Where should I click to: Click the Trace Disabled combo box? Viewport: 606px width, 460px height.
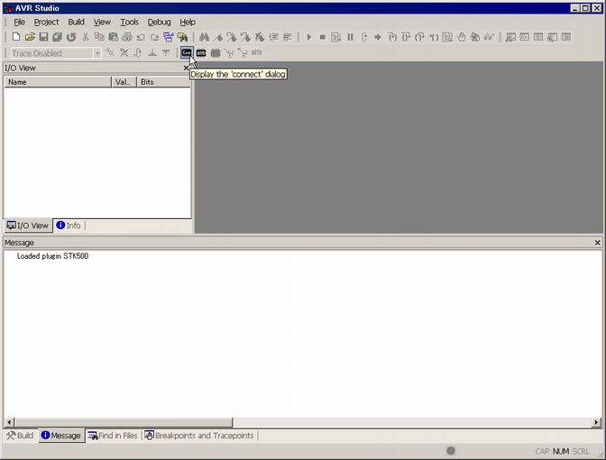[x=56, y=53]
